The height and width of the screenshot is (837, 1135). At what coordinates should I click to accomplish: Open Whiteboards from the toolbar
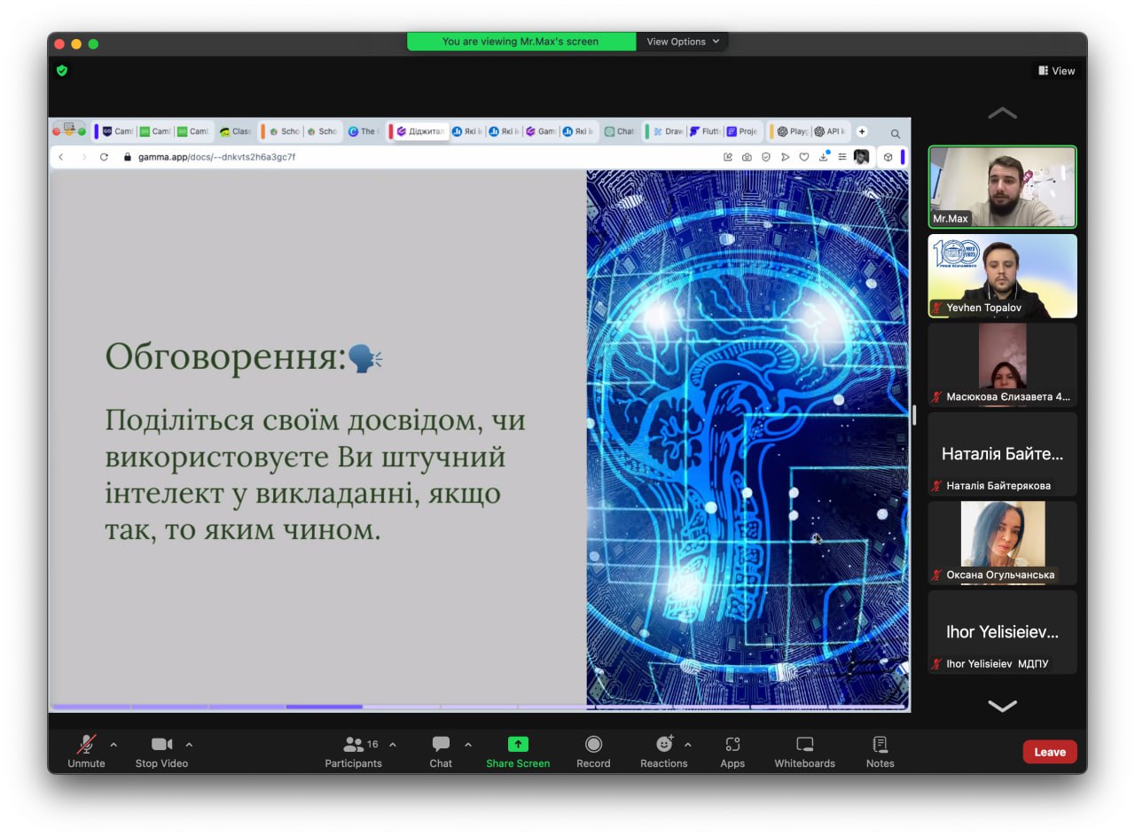coord(804,745)
